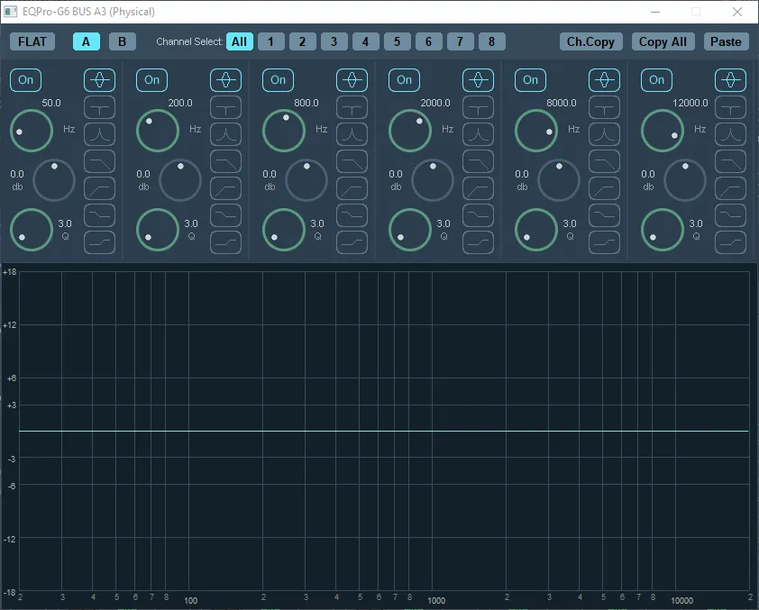Screen dimensions: 759x610
Task: Click the 12000.0 frequency value
Action: click(690, 103)
